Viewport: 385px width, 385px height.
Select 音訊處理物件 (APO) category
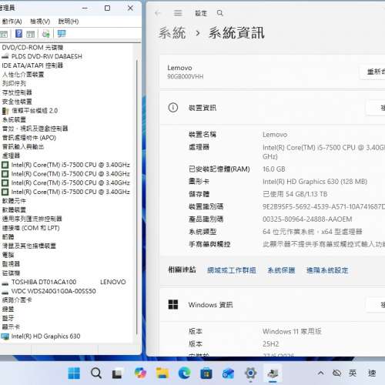coord(29,138)
